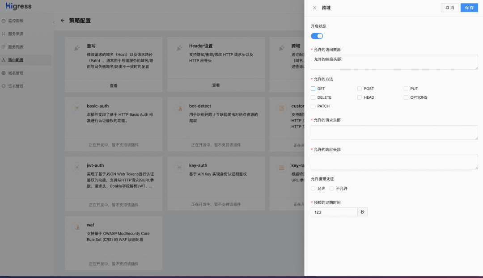The image size is (483, 278).
Task: Tick the DELETE method checkbox
Action: pyautogui.click(x=313, y=97)
